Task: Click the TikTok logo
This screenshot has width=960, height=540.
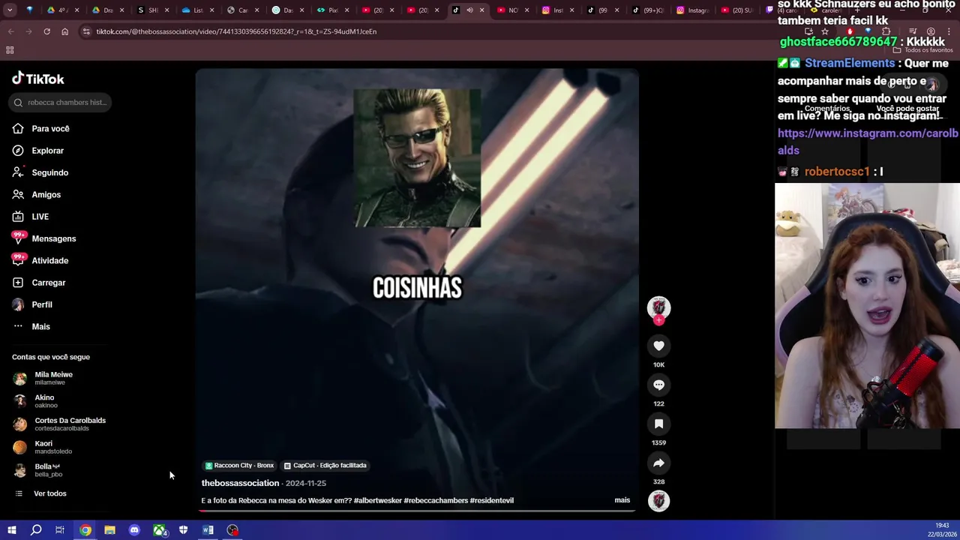Action: [38, 79]
